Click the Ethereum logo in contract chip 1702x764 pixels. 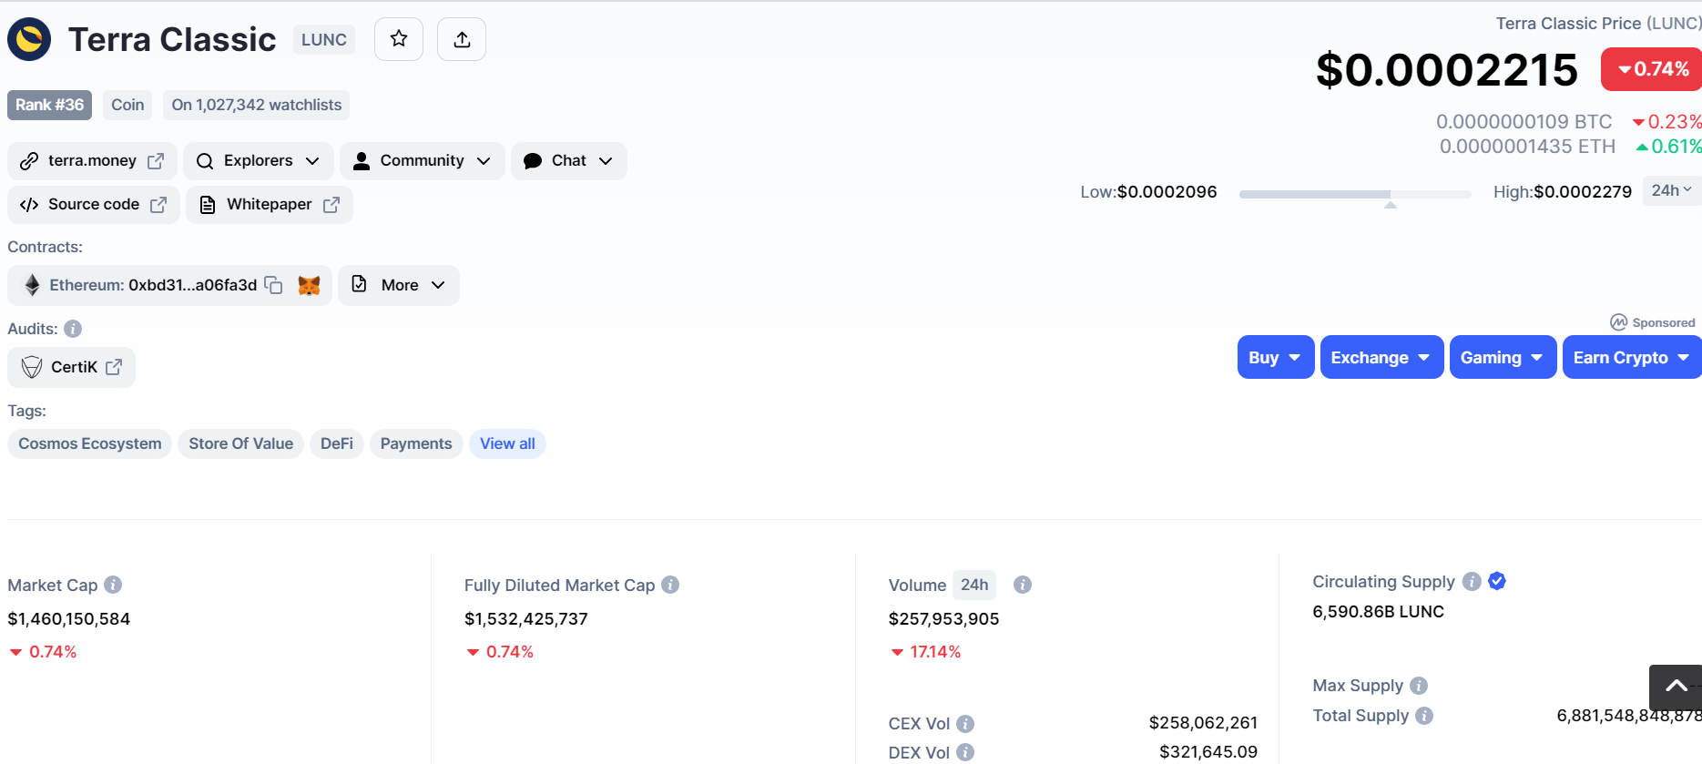coord(32,285)
